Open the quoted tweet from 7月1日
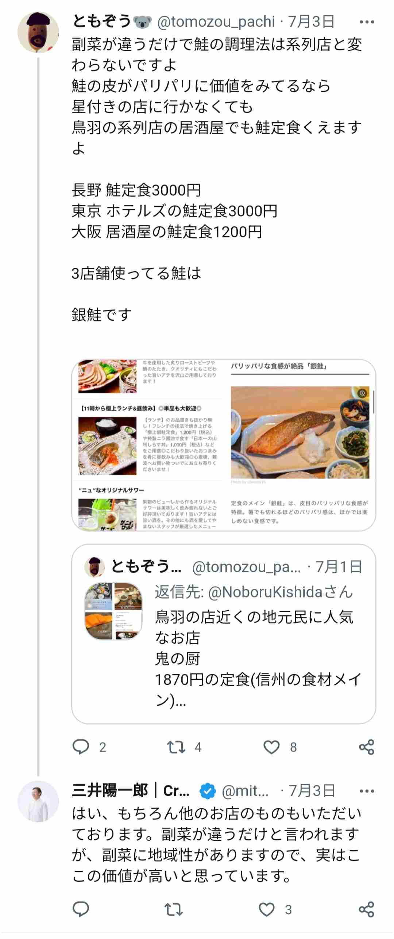Viewport: 394px width, 939px height. pyautogui.click(x=224, y=634)
